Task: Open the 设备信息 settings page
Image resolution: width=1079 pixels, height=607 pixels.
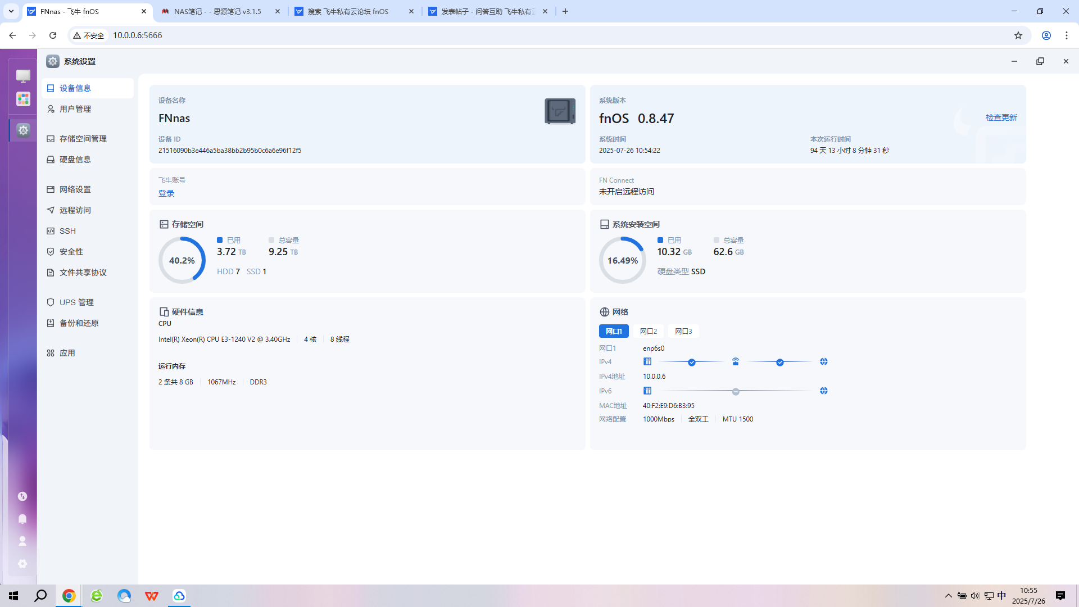Action: click(88, 88)
